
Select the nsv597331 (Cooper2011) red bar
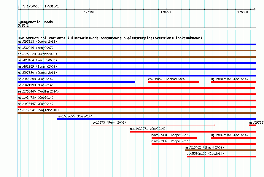[x=174, y=138]
